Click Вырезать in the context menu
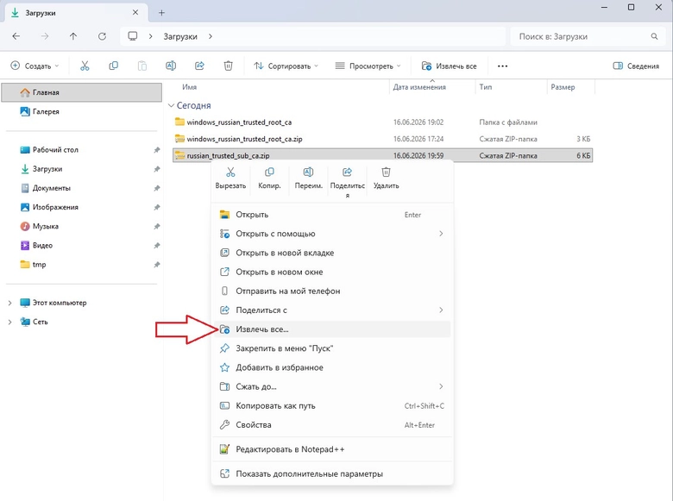The width and height of the screenshot is (673, 501). point(230,178)
